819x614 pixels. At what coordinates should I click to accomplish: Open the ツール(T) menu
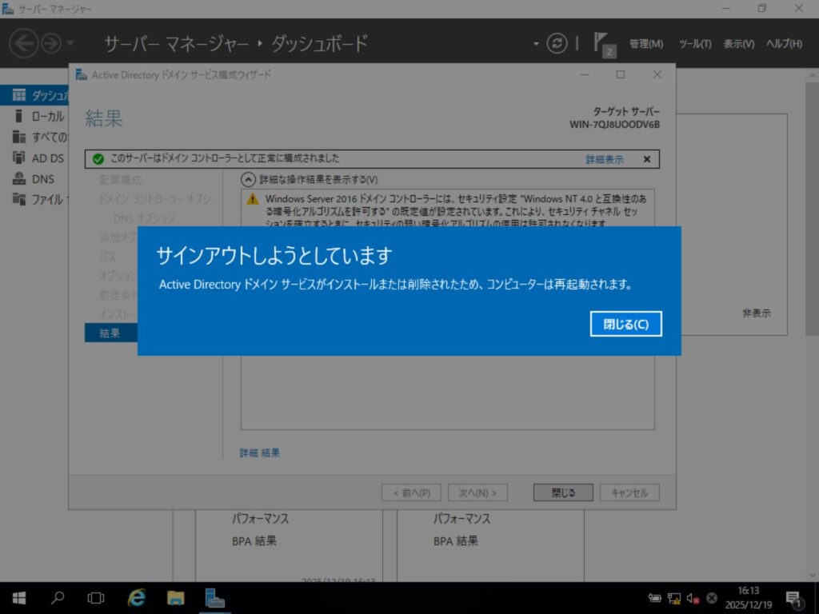click(x=694, y=44)
